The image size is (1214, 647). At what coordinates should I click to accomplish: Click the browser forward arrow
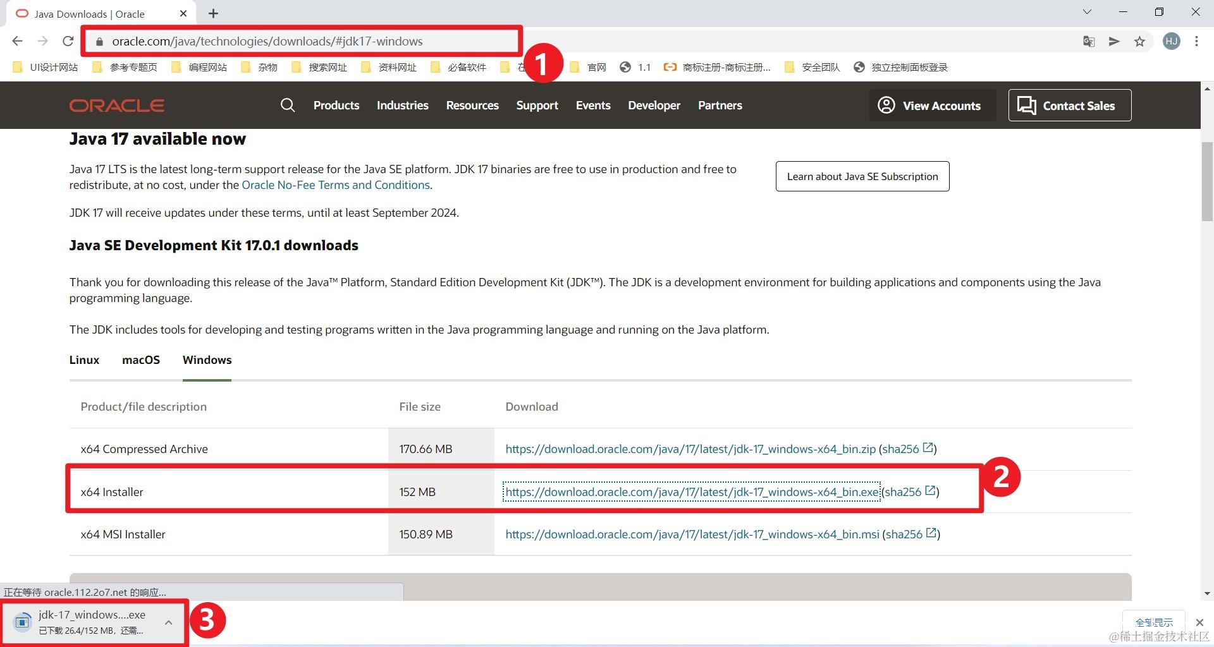click(42, 41)
